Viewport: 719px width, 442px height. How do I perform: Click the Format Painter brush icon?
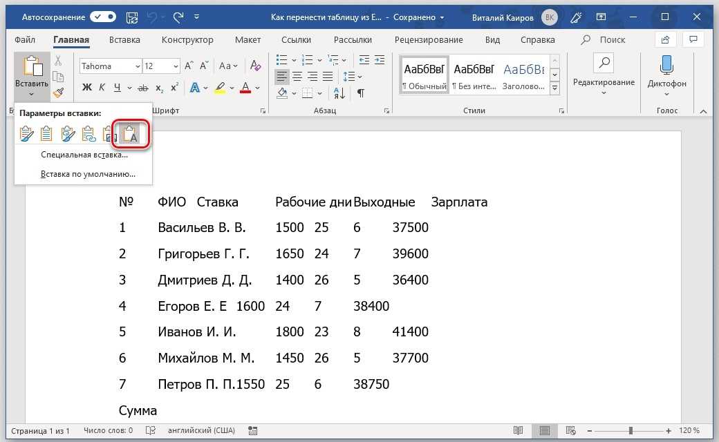pyautogui.click(x=59, y=92)
